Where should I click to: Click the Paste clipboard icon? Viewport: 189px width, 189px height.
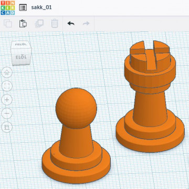[x=23, y=24]
